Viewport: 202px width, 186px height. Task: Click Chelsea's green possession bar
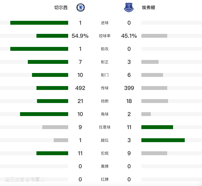pos(52,36)
